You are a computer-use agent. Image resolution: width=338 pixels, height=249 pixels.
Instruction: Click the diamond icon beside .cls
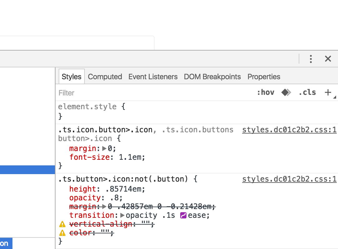coord(286,92)
